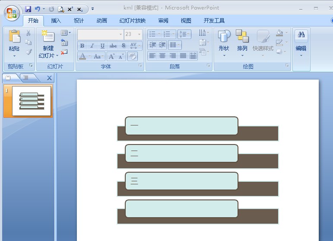Click the Print Preview magnifier icon
The image size is (333, 241).
[61, 9]
